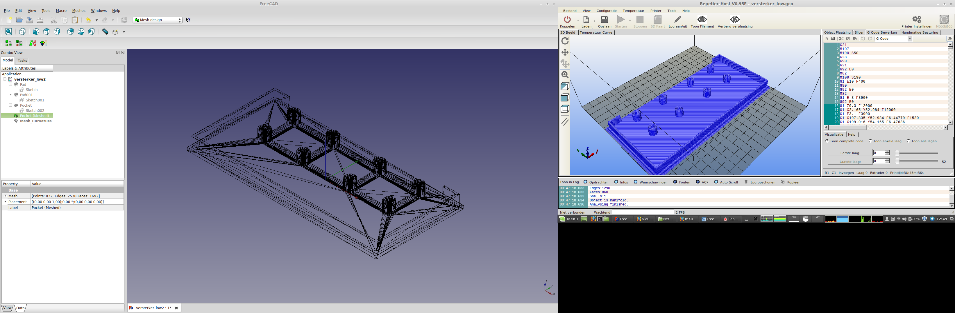Viewport: 955px width, 313px height.
Task: Open the What's This help cursor
Action: 188,20
